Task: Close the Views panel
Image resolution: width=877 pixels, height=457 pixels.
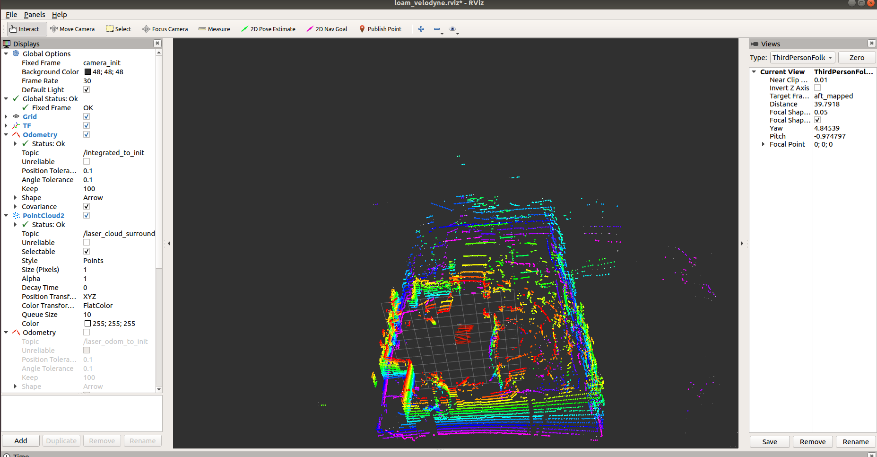Action: (871, 44)
